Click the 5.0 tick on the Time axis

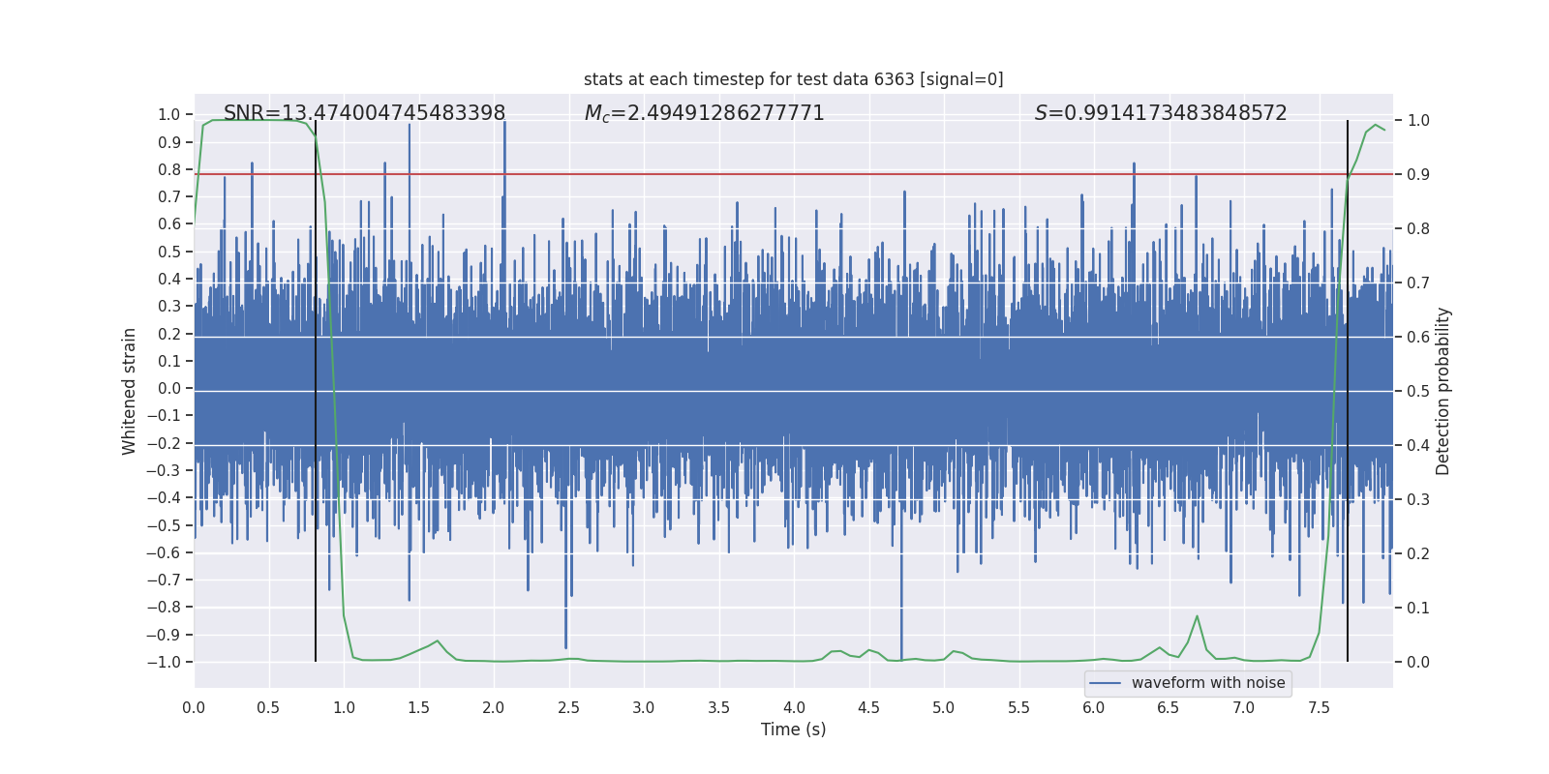tap(944, 707)
